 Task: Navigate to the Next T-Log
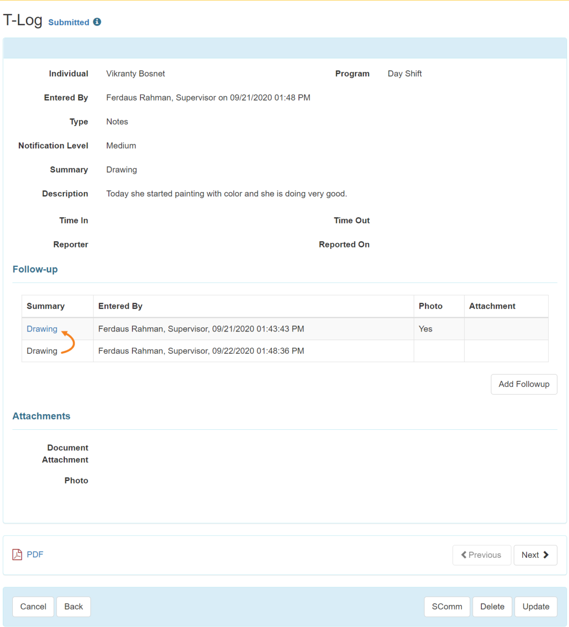535,555
